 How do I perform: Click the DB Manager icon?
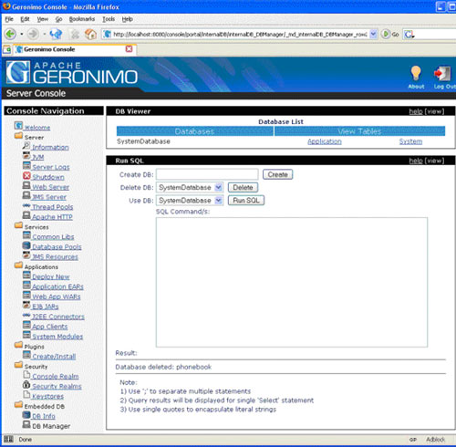pos(26,424)
